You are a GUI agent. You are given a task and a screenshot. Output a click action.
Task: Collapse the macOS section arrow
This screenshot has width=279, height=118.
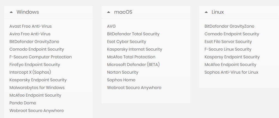pos(109,12)
